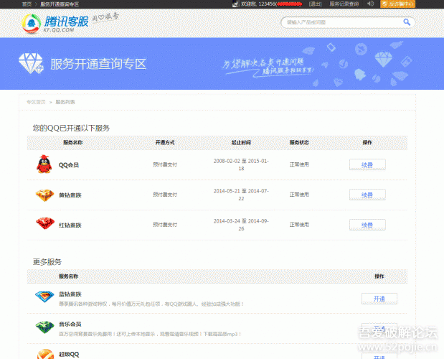Click the QQ会员 date range 2008-02-02 至 2015-01-18
444x359 pixels.
click(x=241, y=164)
